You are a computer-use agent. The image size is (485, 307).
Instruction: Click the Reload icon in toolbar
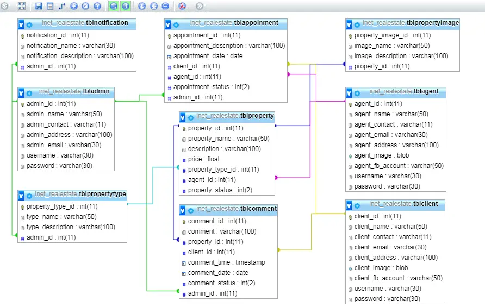(85, 6)
